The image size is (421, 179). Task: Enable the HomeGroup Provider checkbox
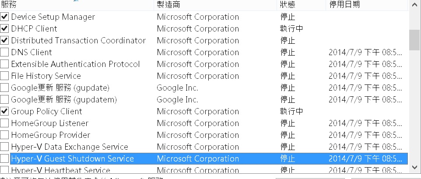pyautogui.click(x=4, y=135)
